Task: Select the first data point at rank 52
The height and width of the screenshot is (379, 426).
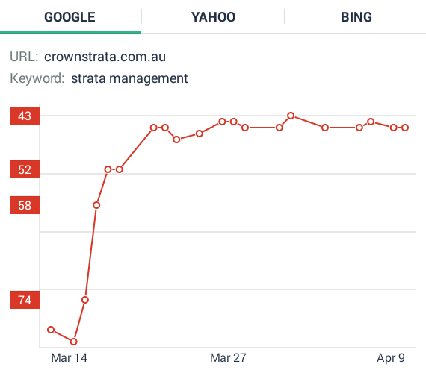Action: tap(108, 169)
